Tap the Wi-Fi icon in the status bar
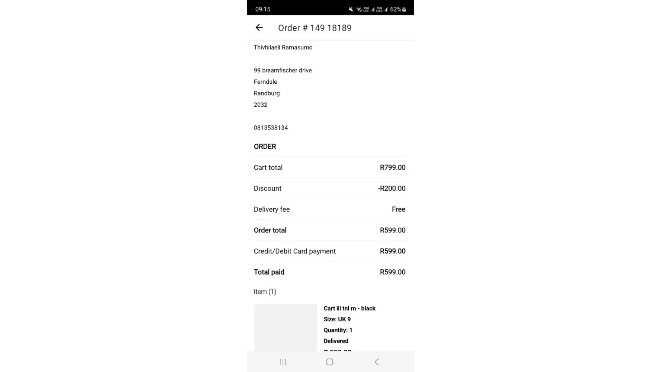This screenshot has height=372, width=661. click(359, 9)
